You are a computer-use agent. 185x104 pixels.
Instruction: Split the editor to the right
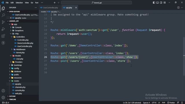[178, 8]
